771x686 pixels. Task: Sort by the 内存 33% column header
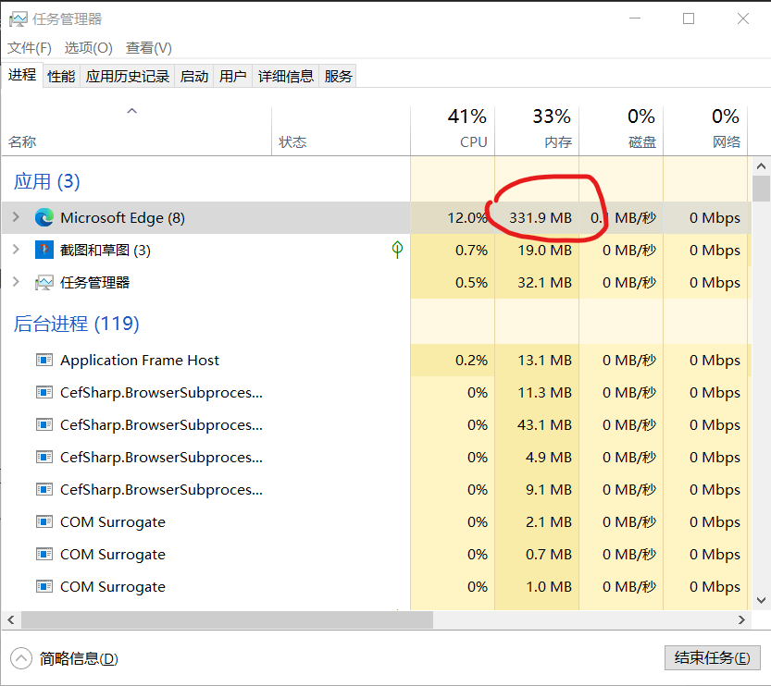point(537,131)
